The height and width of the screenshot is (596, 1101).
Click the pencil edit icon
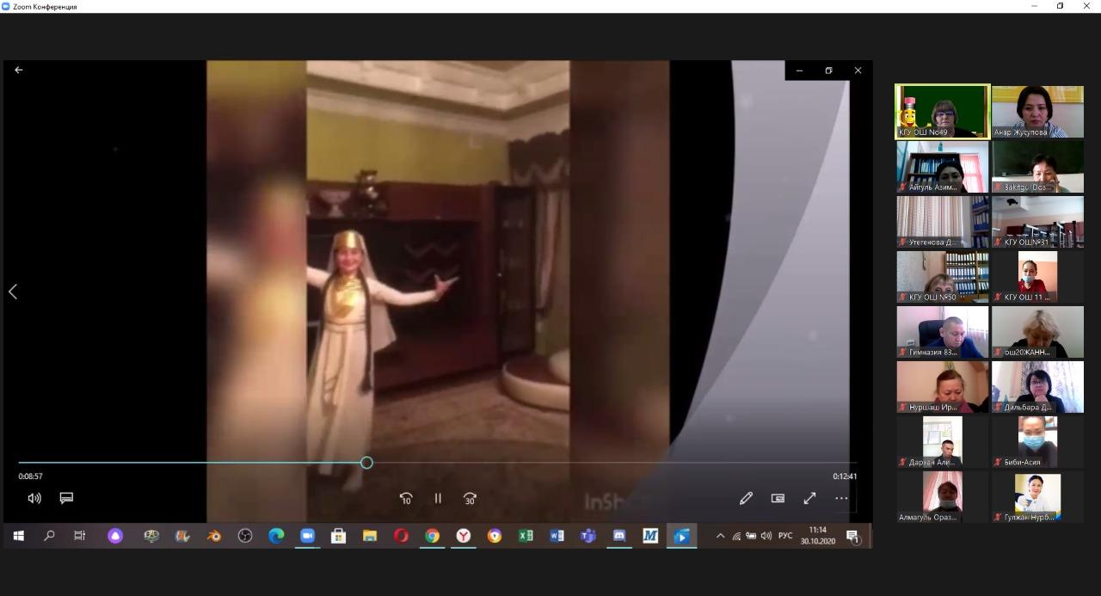coord(746,498)
